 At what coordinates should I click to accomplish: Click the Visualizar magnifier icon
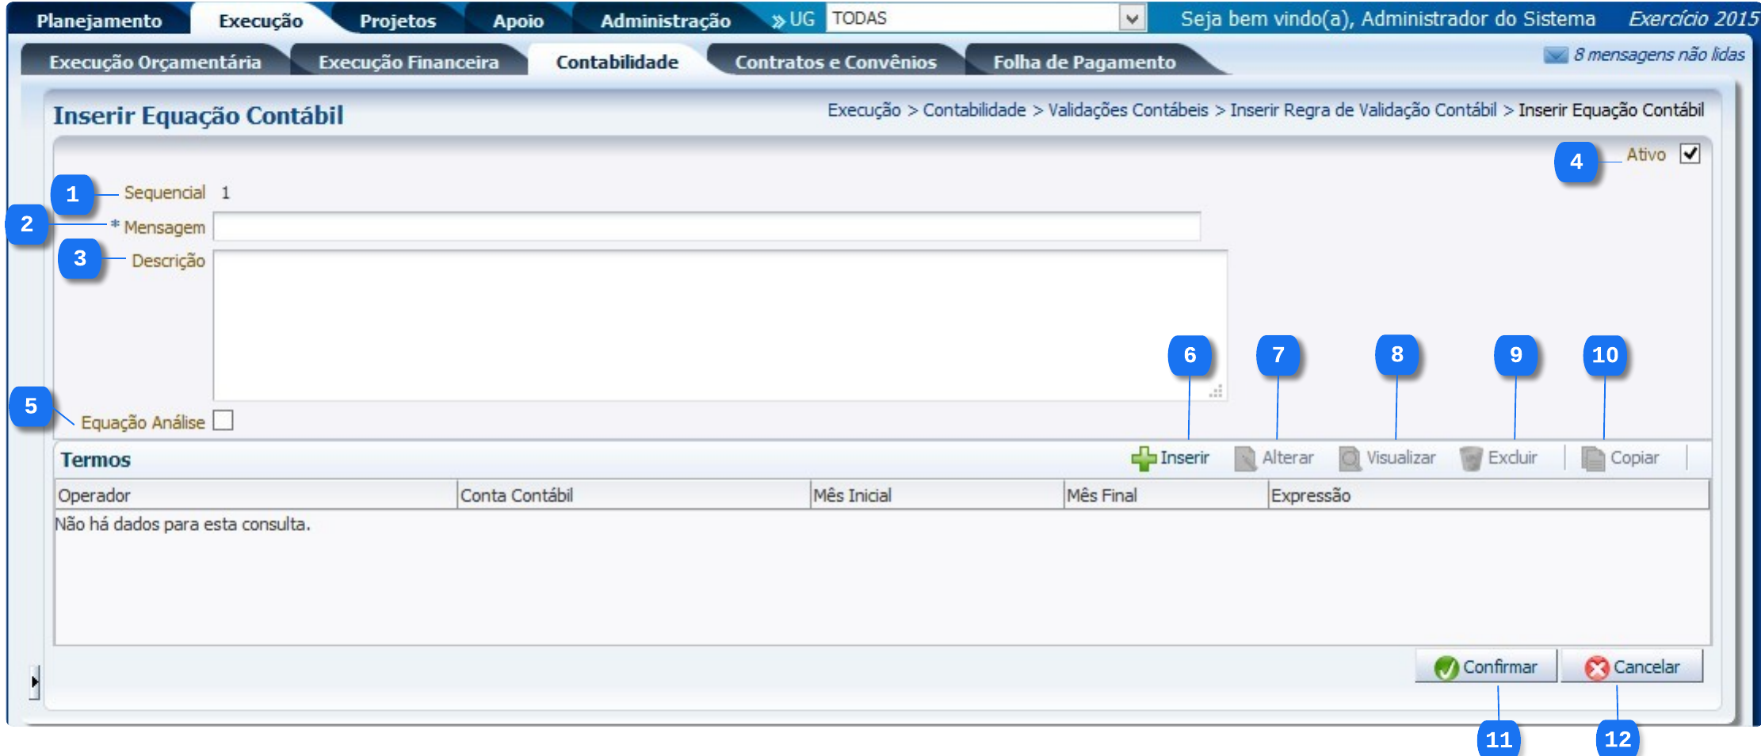tap(1350, 458)
